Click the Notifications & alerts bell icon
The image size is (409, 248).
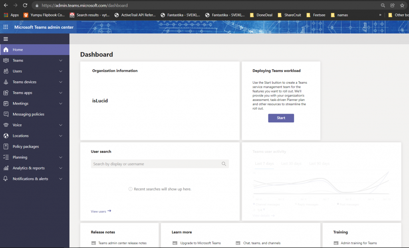point(6,179)
